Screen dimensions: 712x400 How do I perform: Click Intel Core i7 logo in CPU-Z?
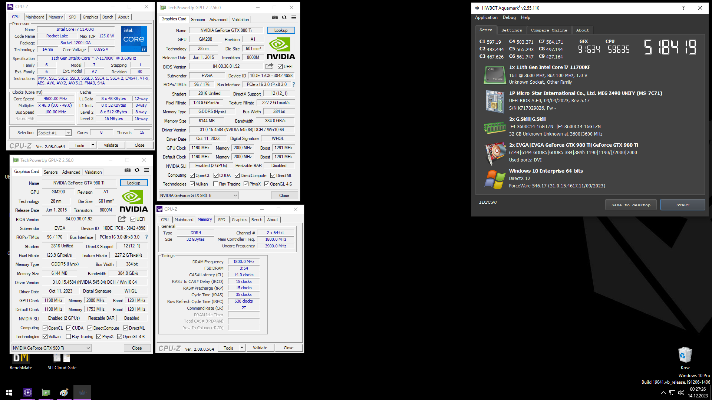pos(134,39)
